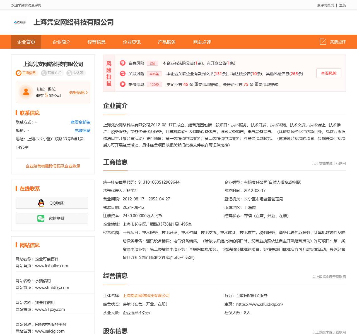The width and height of the screenshot is (357, 334).
Task: Click 营业期限 2012-08-17 - 2052-04-27 value
Action: pyautogui.click(x=146, y=199)
